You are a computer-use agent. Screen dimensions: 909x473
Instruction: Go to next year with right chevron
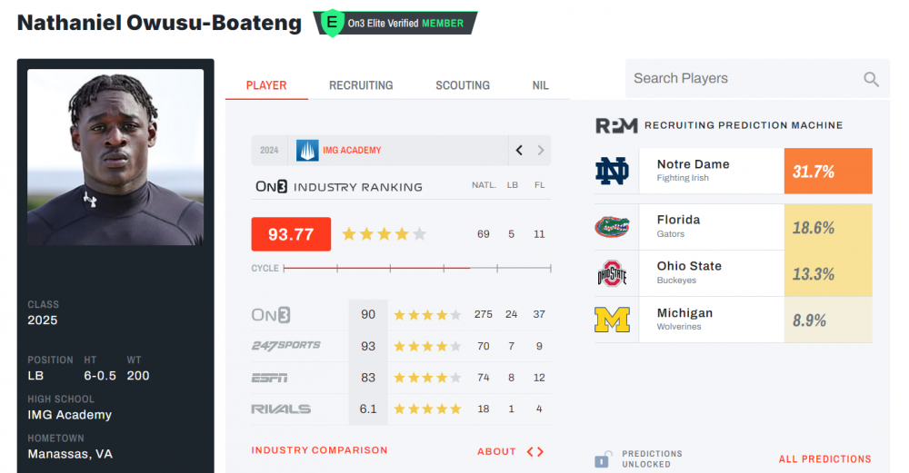click(541, 150)
